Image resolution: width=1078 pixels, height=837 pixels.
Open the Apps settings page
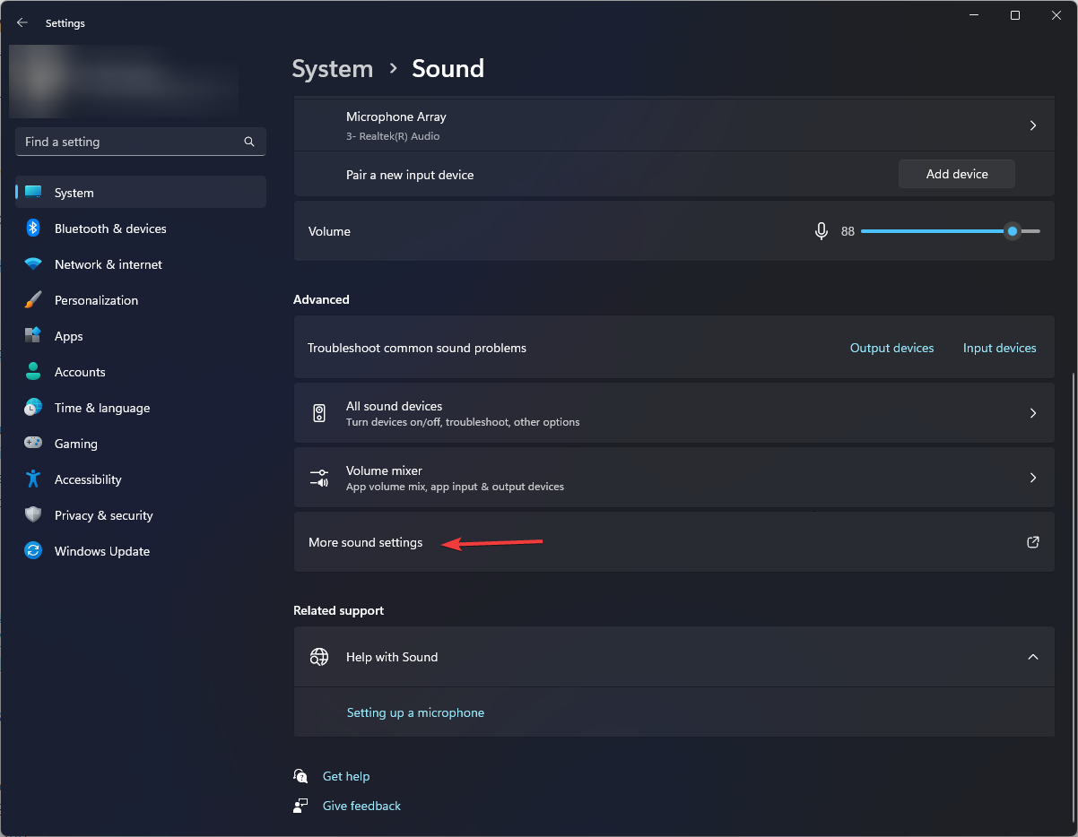point(141,336)
